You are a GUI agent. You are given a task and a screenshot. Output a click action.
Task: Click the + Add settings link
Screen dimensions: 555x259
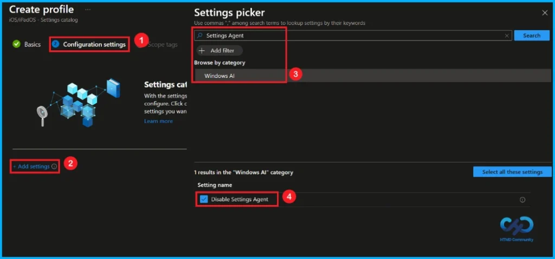(31, 167)
